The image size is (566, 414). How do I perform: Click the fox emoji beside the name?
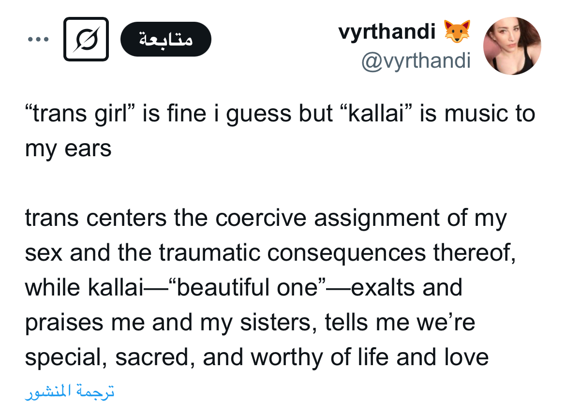tap(457, 31)
